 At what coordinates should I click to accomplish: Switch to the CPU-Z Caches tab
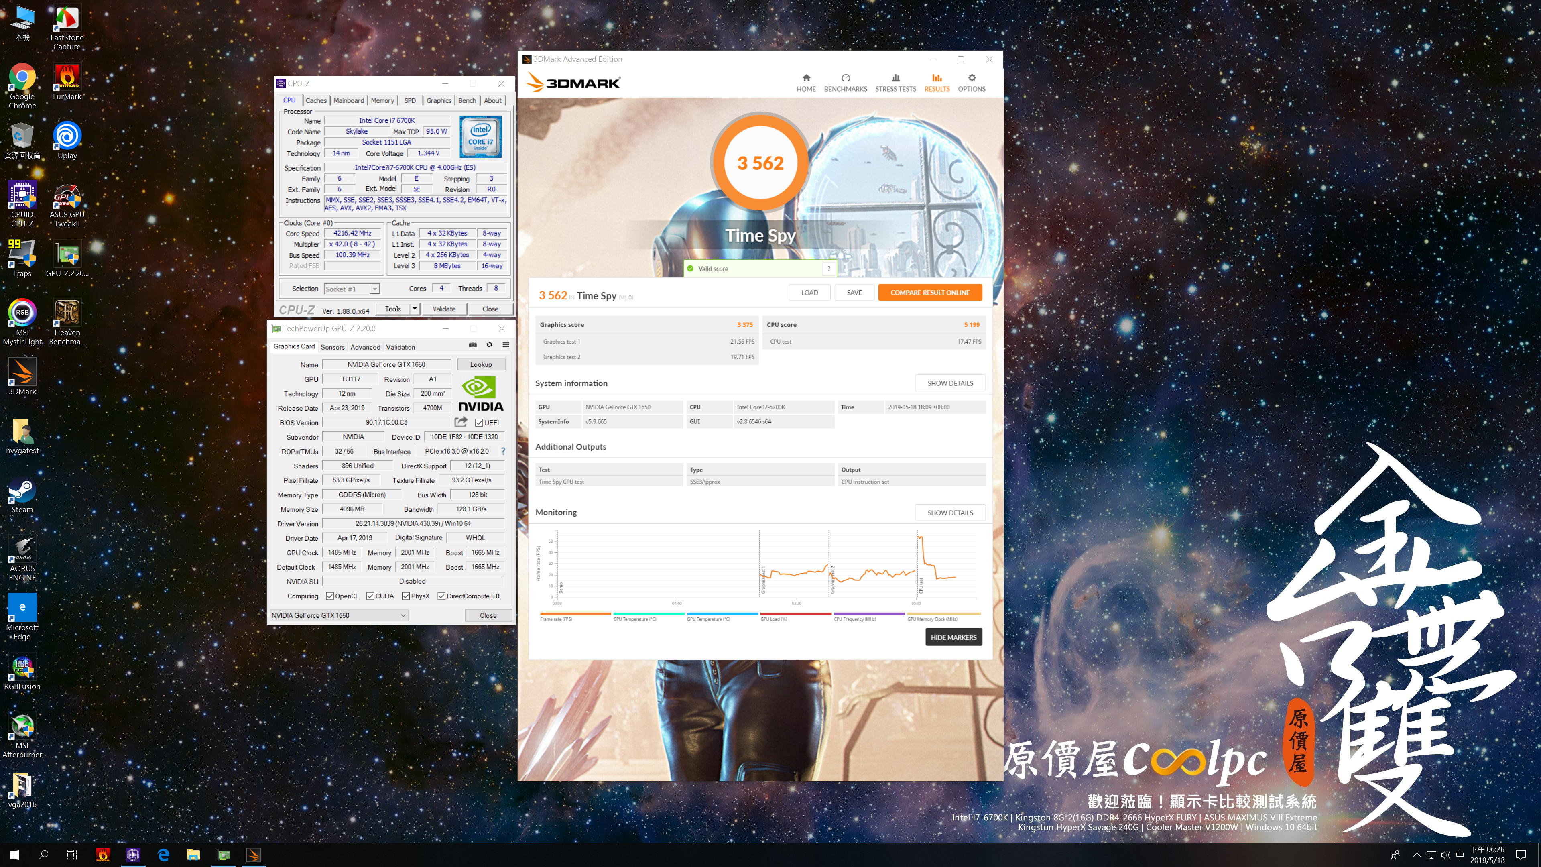coord(316,100)
